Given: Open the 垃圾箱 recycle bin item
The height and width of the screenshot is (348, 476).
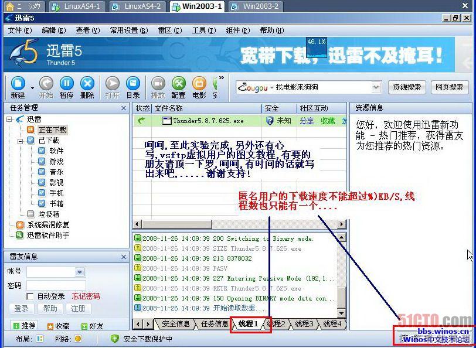Looking at the screenshot, I should (x=49, y=214).
